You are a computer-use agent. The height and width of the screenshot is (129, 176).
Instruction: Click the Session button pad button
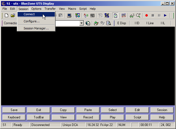[162, 110]
